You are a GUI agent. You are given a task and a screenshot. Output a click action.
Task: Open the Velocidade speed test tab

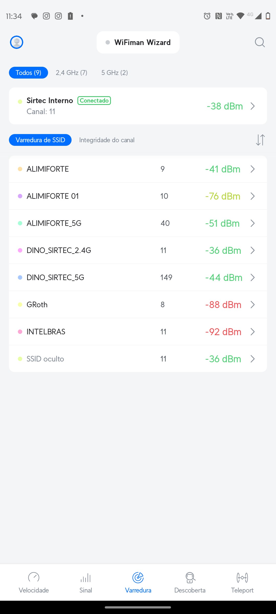pyautogui.click(x=34, y=582)
